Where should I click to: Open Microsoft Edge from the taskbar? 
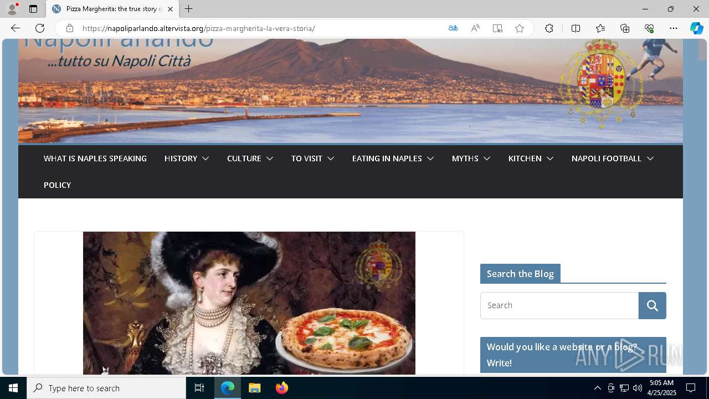point(228,388)
